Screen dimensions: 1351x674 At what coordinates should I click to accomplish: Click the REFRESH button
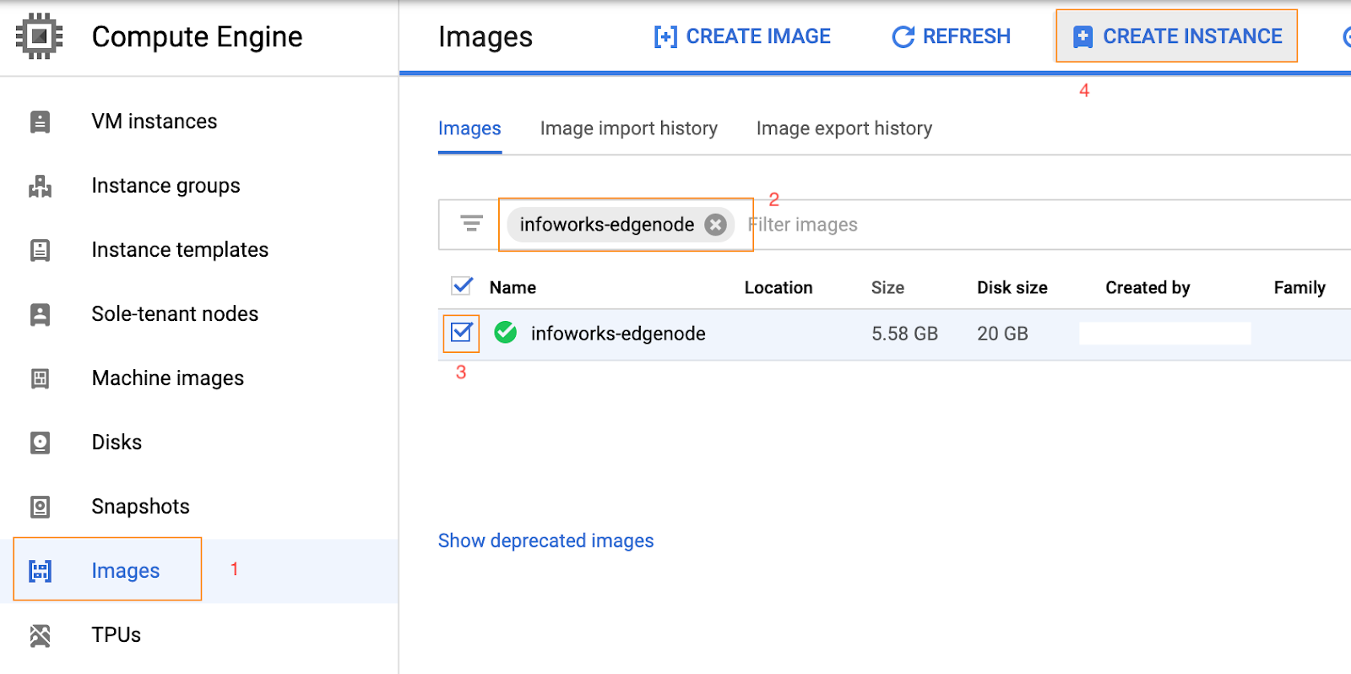pos(951,36)
